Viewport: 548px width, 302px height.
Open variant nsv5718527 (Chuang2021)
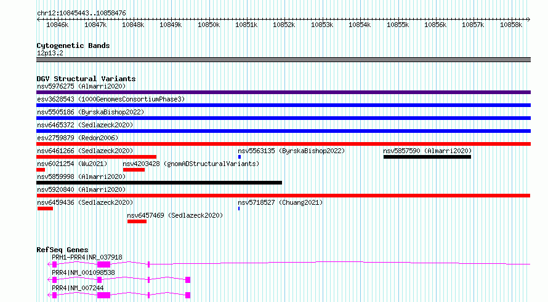[280, 202]
